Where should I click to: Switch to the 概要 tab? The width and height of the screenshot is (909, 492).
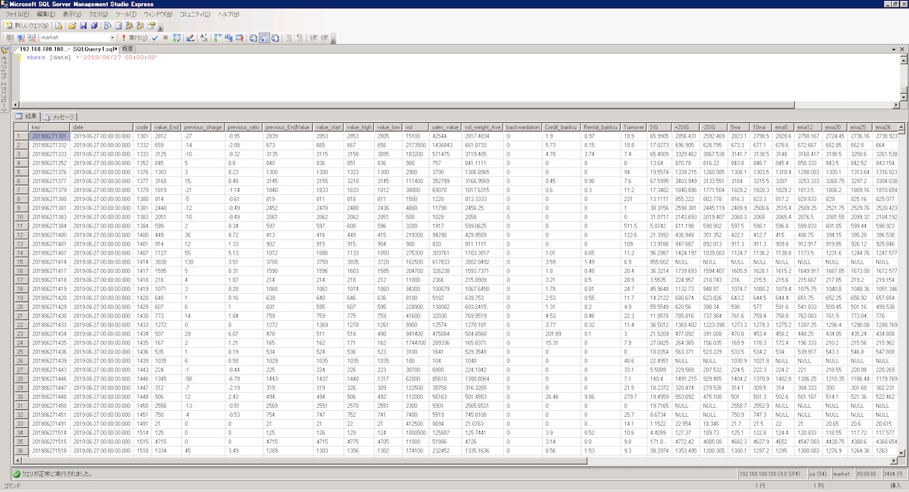coord(127,48)
